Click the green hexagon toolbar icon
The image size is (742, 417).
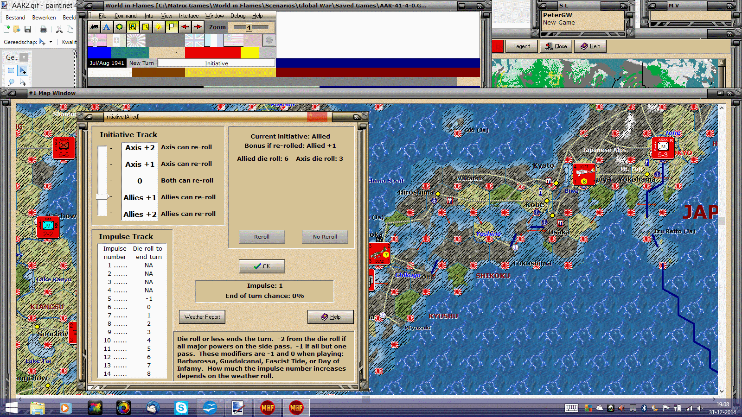tap(120, 27)
